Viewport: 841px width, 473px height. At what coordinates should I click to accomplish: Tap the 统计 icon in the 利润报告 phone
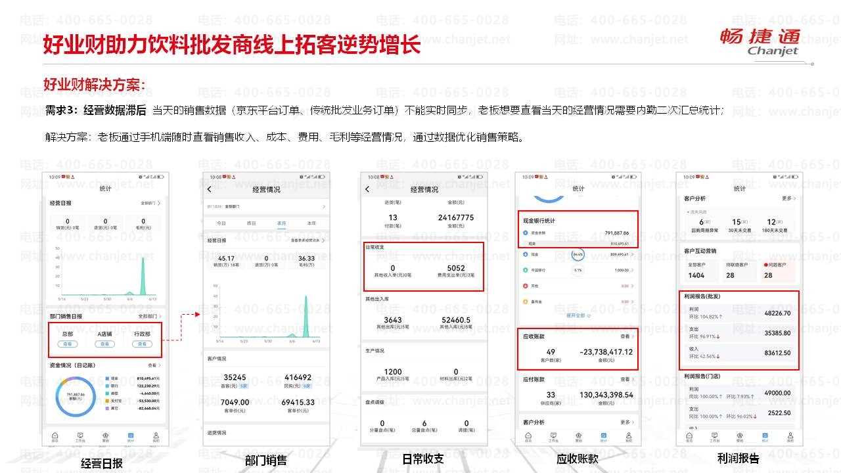(x=765, y=436)
